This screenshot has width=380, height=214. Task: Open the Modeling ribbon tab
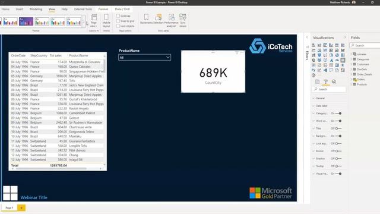tap(36, 9)
